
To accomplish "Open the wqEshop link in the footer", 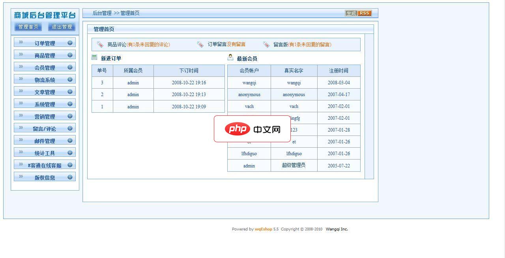I will 263,229.
